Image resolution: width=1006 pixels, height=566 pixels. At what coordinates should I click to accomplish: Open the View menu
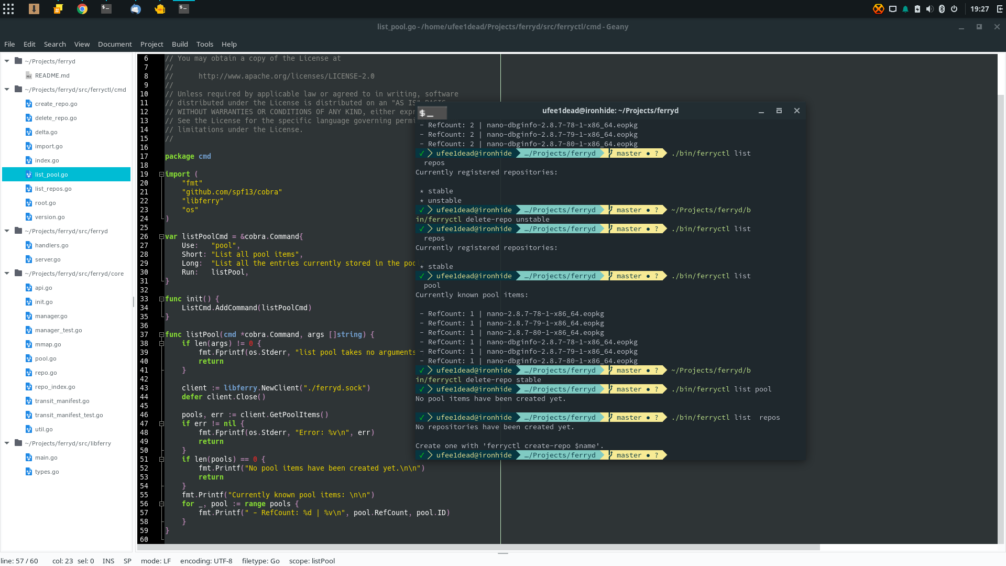pyautogui.click(x=82, y=44)
